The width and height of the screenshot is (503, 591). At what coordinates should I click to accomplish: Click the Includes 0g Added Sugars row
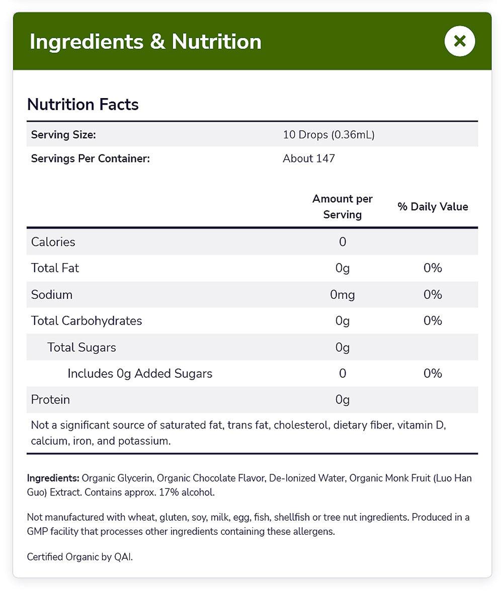tap(140, 374)
